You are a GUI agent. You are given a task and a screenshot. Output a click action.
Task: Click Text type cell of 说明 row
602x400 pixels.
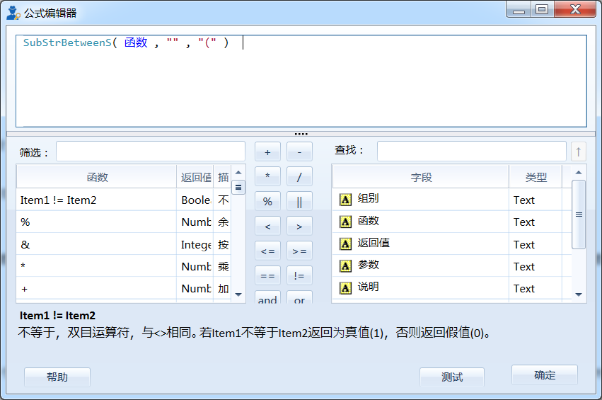click(536, 288)
